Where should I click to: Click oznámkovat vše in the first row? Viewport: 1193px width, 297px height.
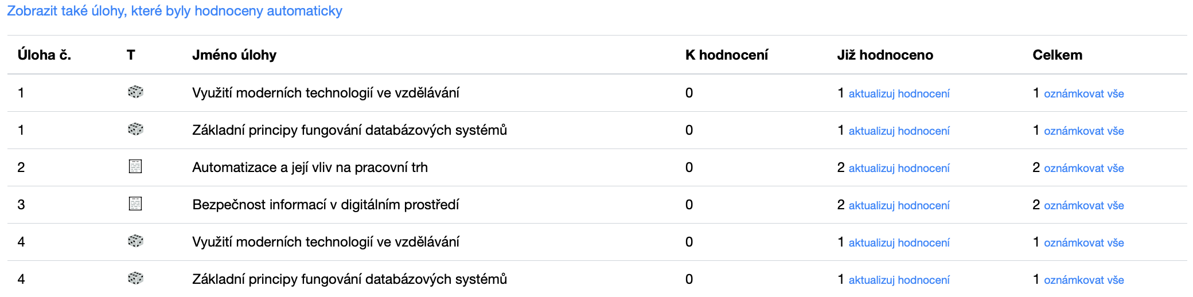[x=1083, y=93]
